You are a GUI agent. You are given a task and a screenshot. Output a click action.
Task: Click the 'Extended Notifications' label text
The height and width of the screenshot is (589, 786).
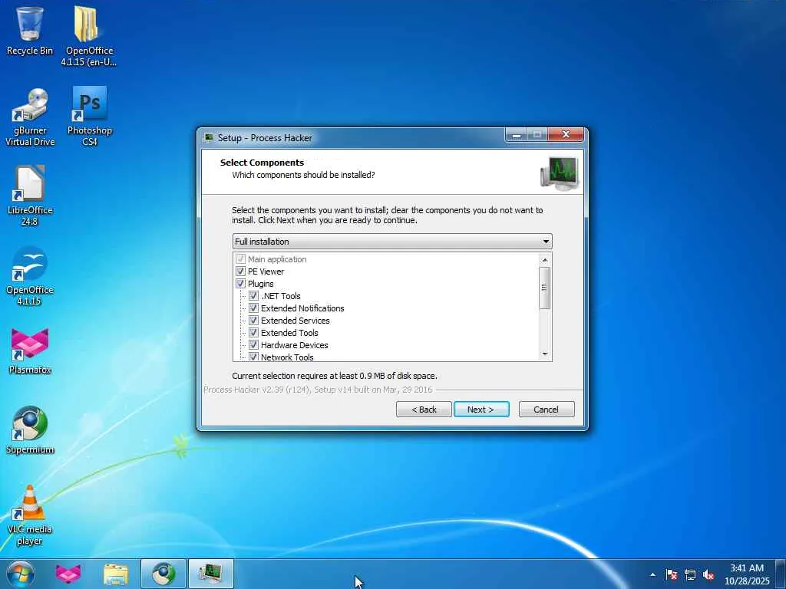point(302,308)
